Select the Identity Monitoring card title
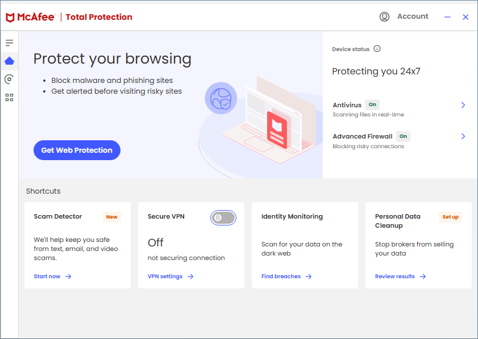Viewport: 478px width, 339px height. (292, 216)
